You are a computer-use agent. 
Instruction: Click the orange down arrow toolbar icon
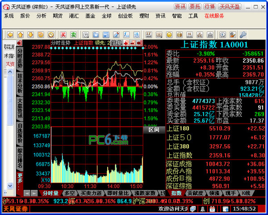(30, 35)
